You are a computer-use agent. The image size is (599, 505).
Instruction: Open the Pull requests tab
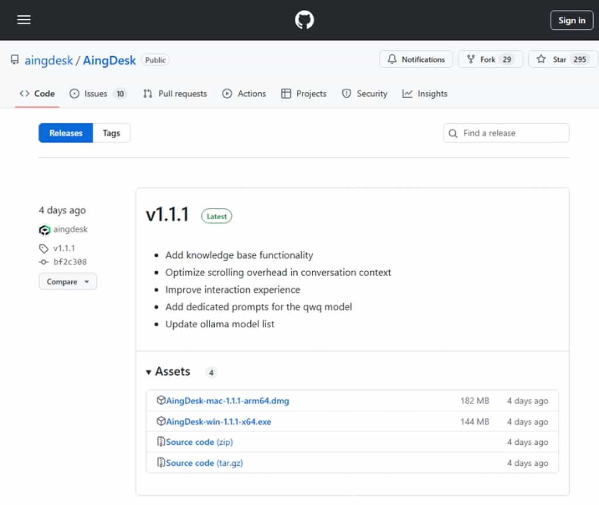pos(175,94)
